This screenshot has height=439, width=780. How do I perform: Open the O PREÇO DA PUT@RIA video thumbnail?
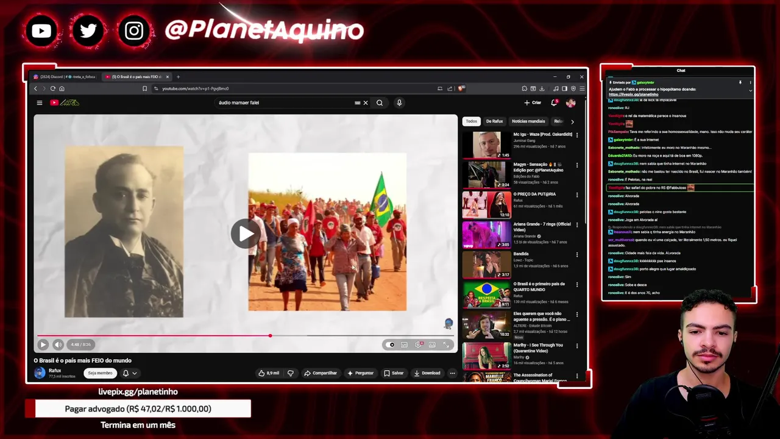[486, 204]
